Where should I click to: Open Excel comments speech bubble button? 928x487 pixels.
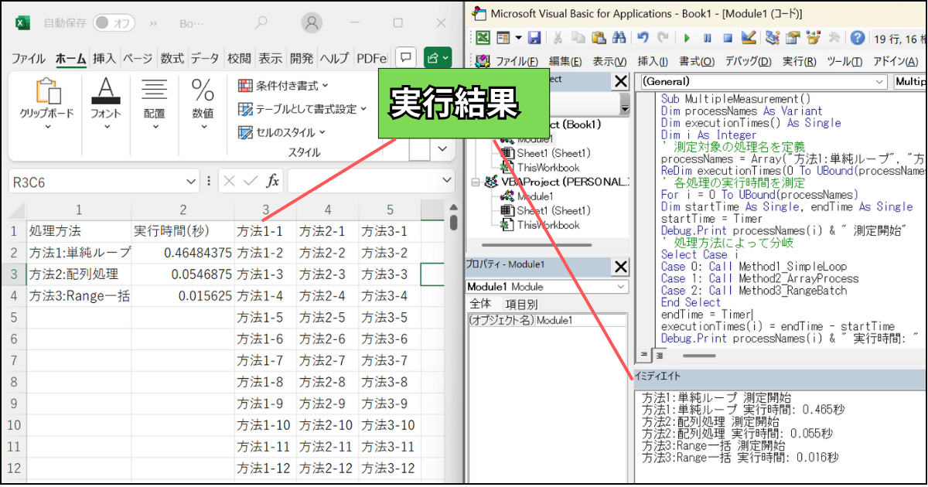[x=406, y=57]
